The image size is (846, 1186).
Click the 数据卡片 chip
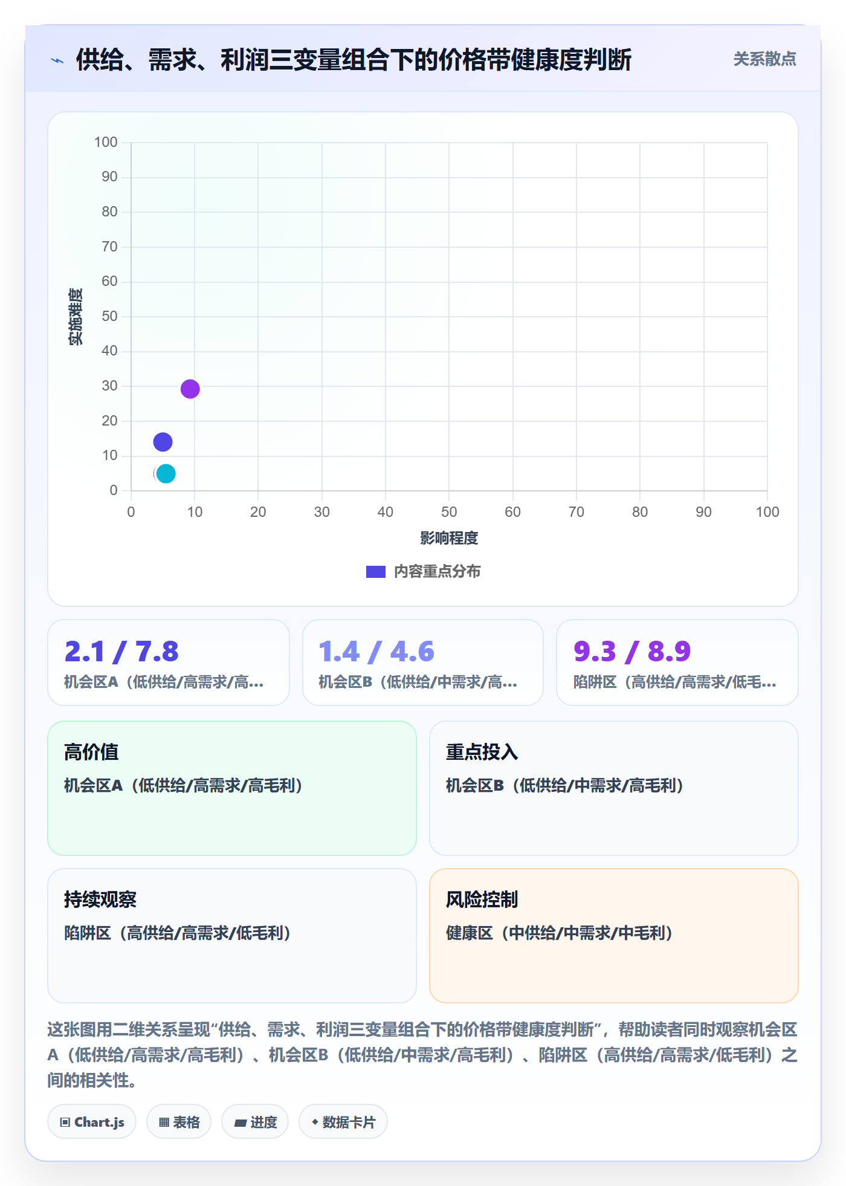[x=343, y=1122]
